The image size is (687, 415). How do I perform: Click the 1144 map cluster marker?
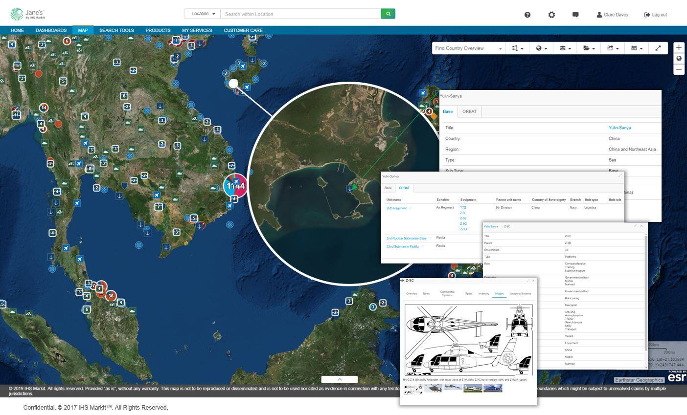(235, 186)
